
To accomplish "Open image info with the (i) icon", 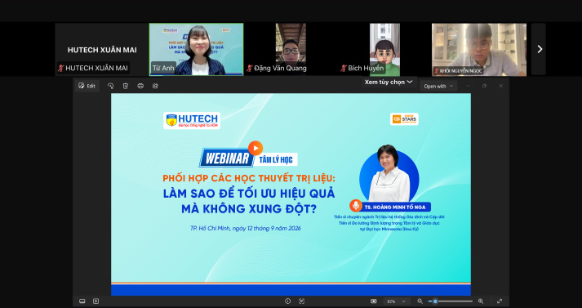I will click(287, 301).
